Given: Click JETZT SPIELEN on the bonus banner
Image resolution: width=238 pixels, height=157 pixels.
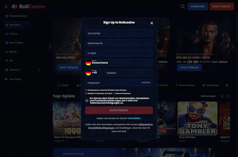Looking at the screenshot, I should (189, 68).
